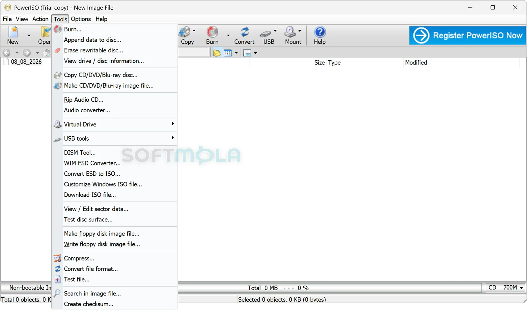Choose Append data to disc...

pyautogui.click(x=115, y=40)
